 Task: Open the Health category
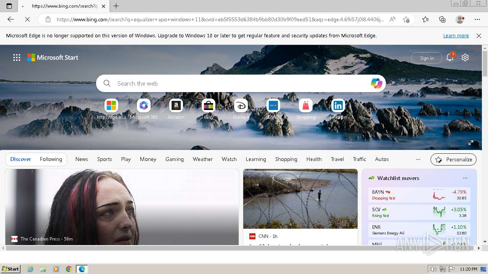click(314, 159)
